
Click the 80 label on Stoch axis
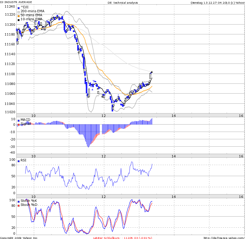coord(13,206)
